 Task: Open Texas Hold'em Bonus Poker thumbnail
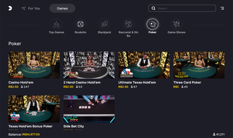34,109
